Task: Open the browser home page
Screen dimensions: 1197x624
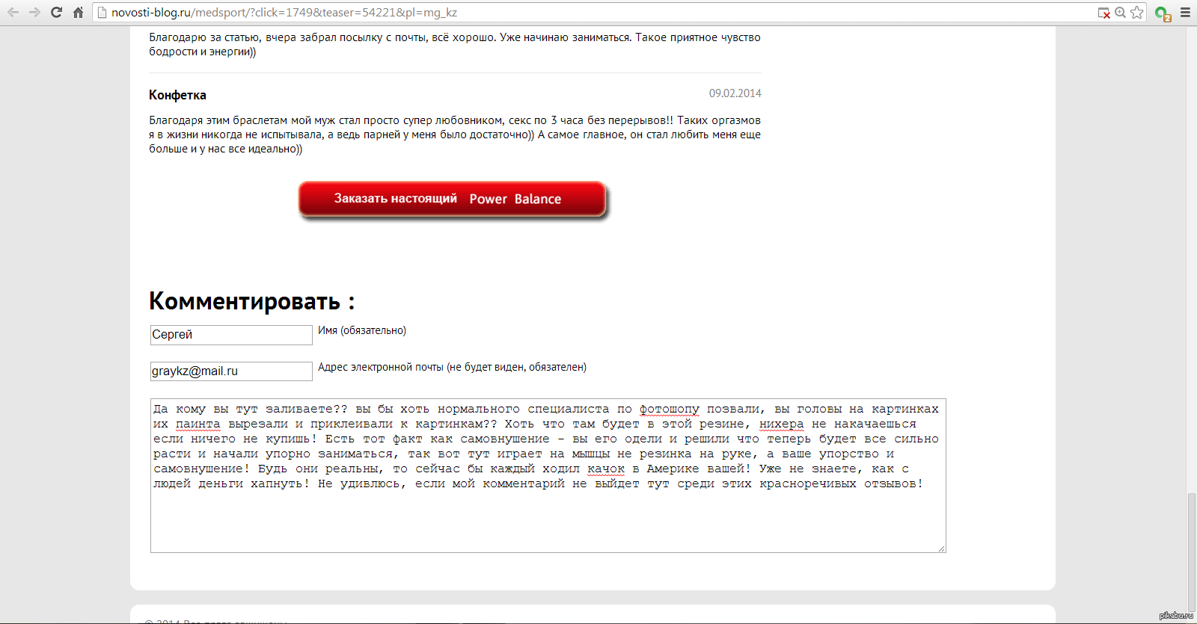Action: 78,13
